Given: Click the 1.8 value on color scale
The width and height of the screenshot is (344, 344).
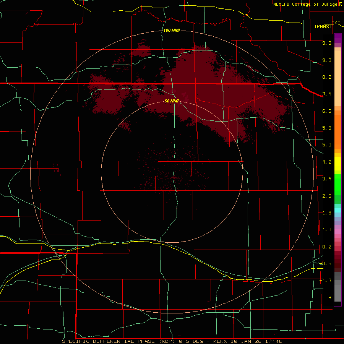Looking at the screenshot, I should 327,213.
